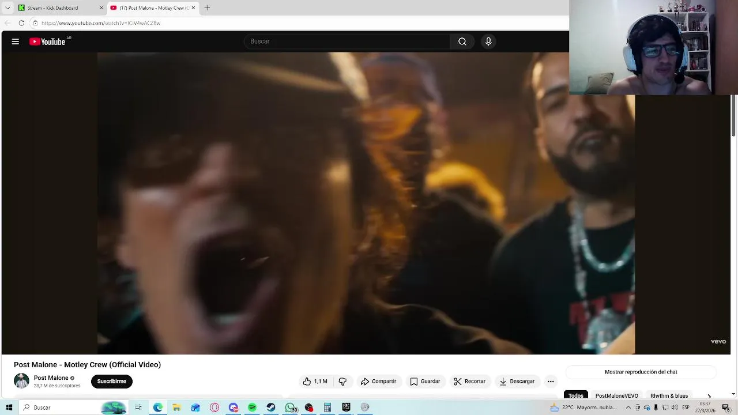This screenshot has width=738, height=415.
Task: Open Steam from the taskbar
Action: pyautogui.click(x=271, y=408)
